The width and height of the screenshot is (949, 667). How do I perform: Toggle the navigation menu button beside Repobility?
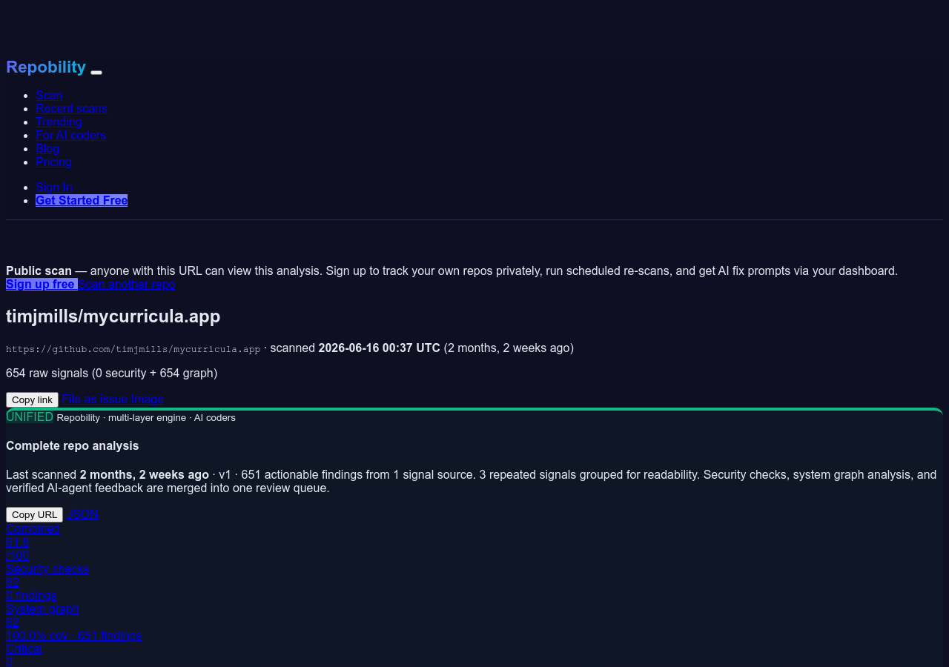(x=96, y=73)
